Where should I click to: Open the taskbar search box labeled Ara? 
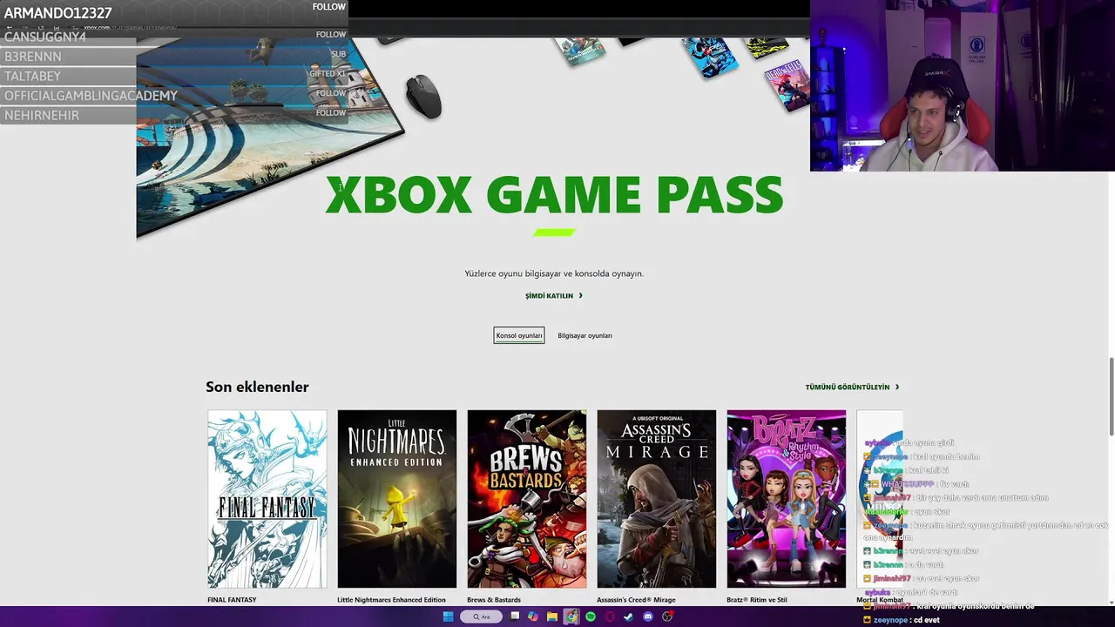coord(481,617)
